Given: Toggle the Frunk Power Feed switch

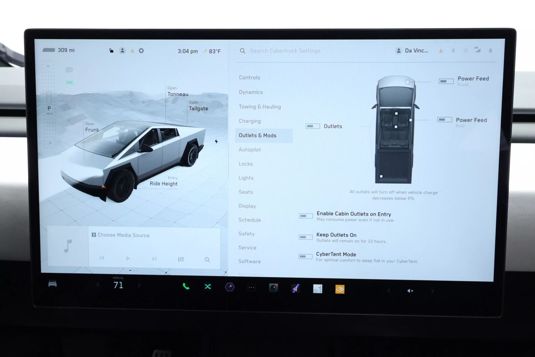Looking at the screenshot, I should click(x=446, y=81).
